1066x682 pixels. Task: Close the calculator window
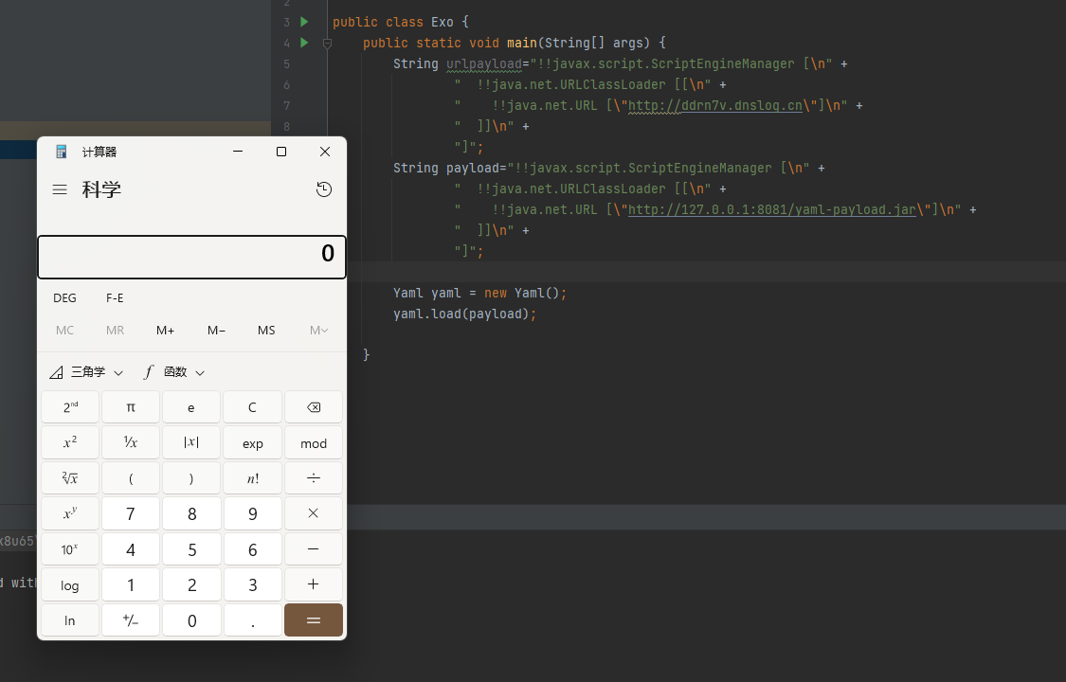tap(325, 152)
